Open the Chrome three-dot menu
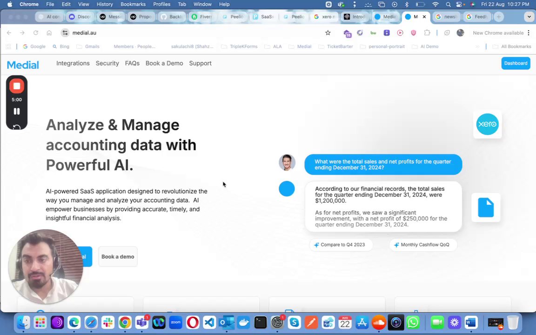 (529, 33)
